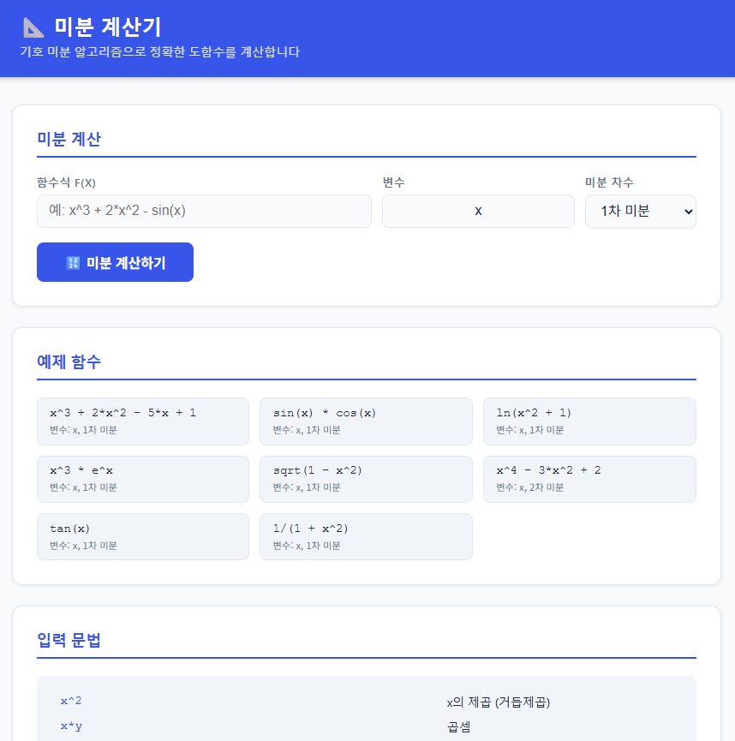Click the 예제 함수 section heading
The height and width of the screenshot is (741, 735).
coord(69,362)
